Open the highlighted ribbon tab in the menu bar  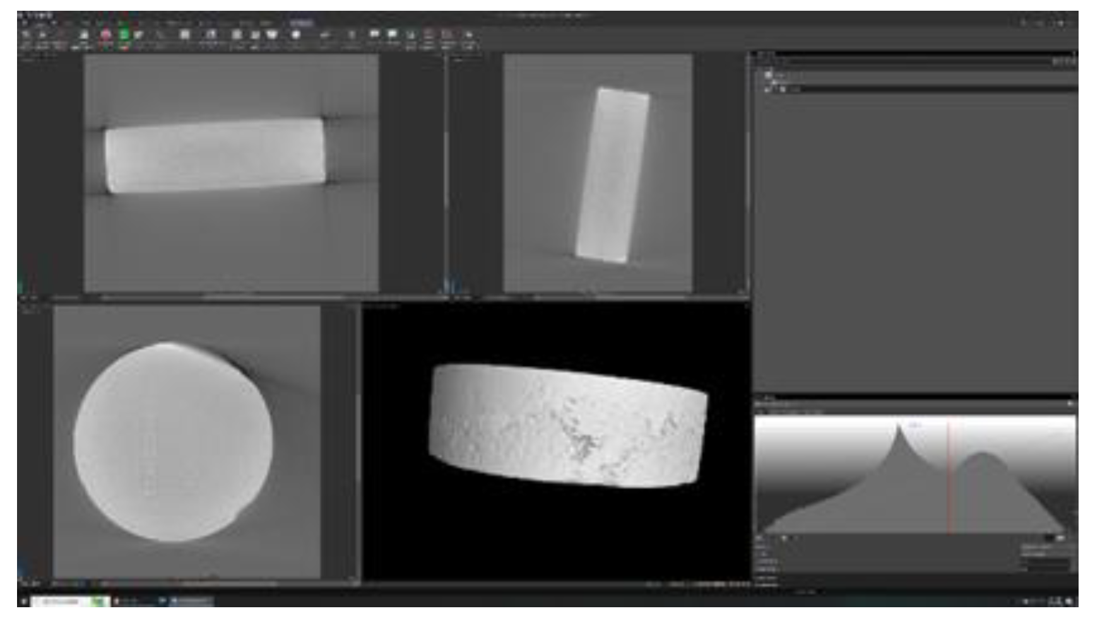(301, 23)
